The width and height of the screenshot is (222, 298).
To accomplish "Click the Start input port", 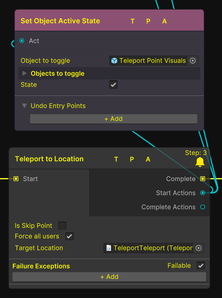I will pyautogui.click(x=16, y=179).
